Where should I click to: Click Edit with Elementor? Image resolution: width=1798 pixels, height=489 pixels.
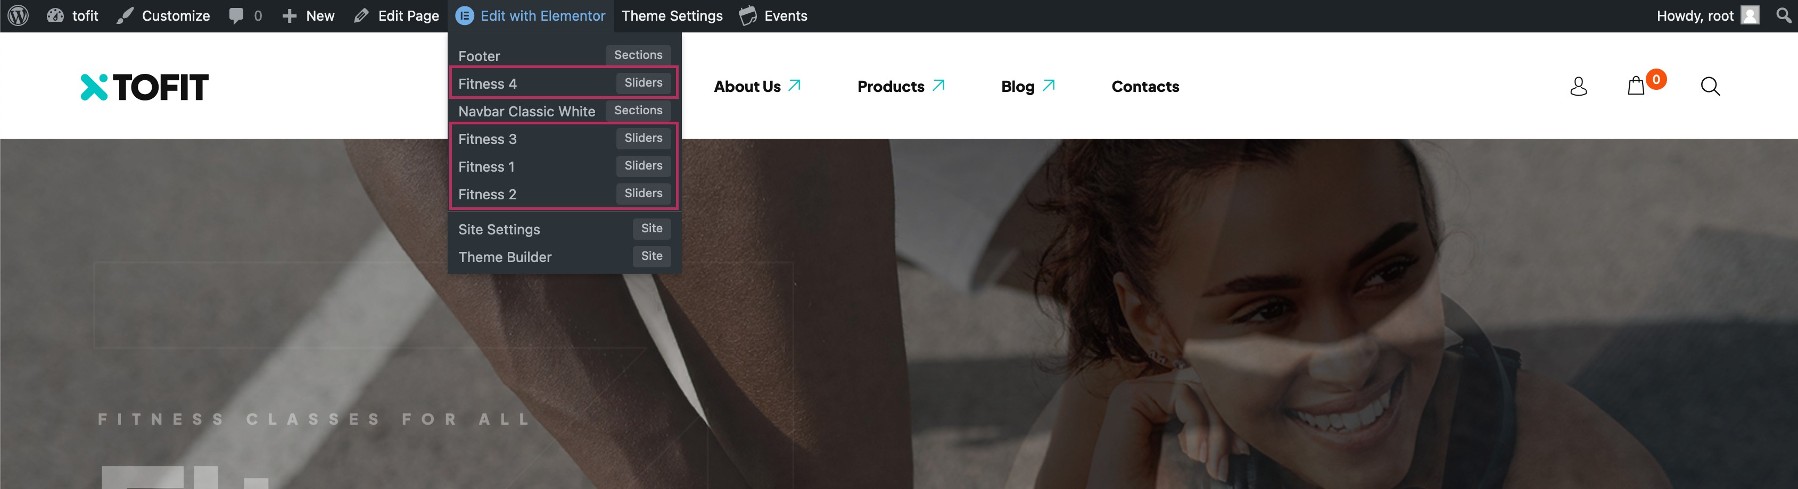tap(531, 15)
